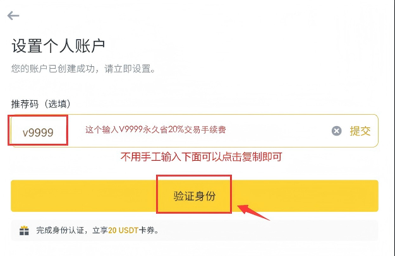The height and width of the screenshot is (256, 395).
Task: Focus the 推荐码 input field
Action: pyautogui.click(x=195, y=131)
